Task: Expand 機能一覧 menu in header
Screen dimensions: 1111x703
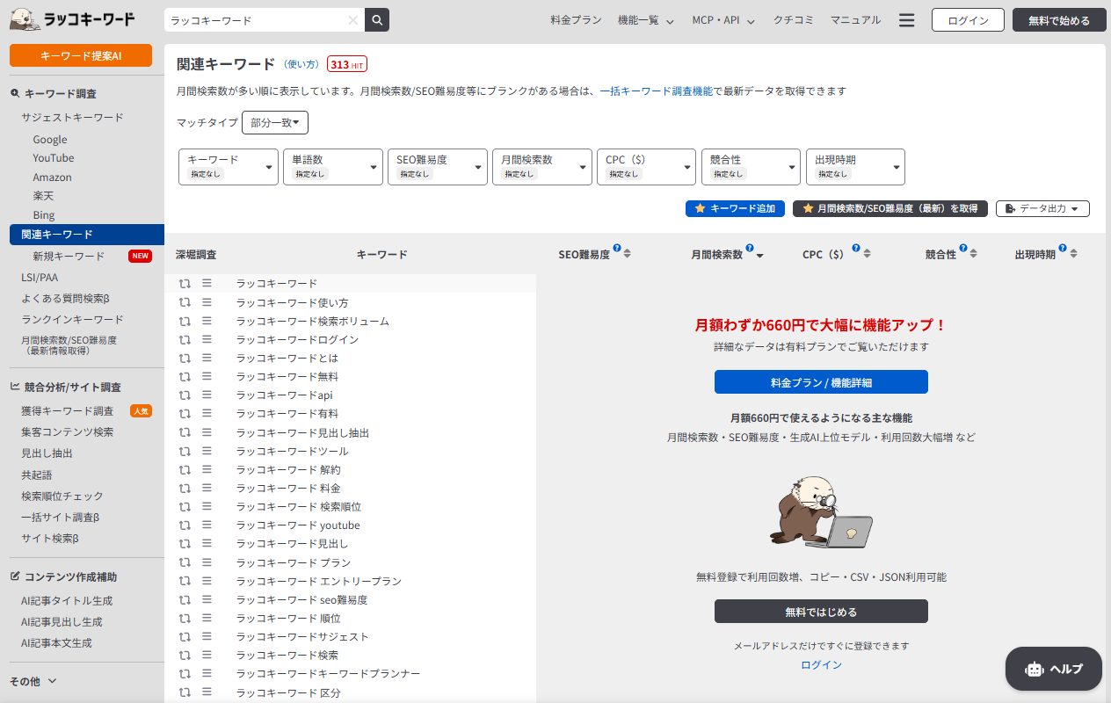Action: pyautogui.click(x=646, y=20)
